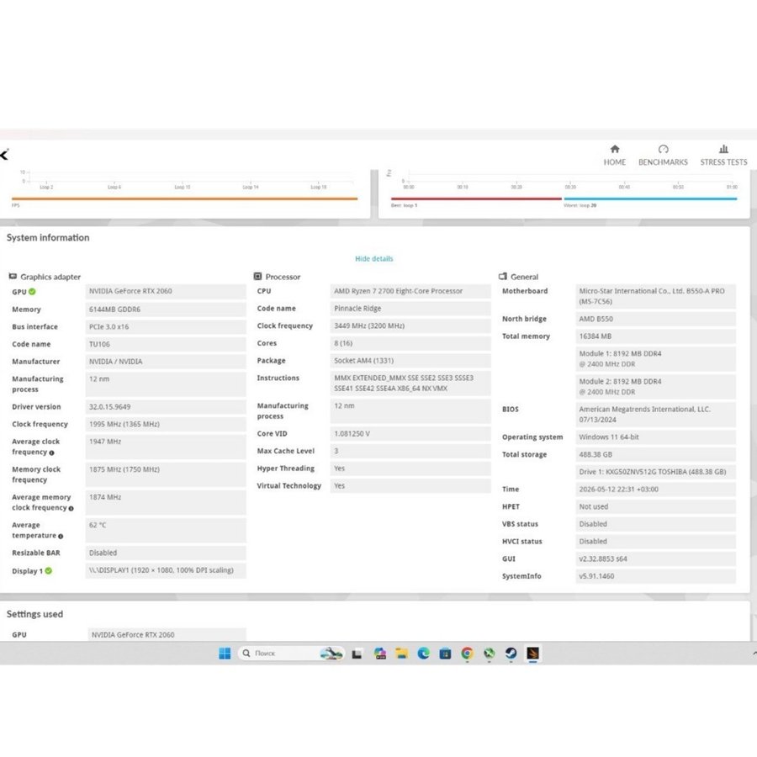
Task: Click the Hide details link
Action: (x=373, y=259)
